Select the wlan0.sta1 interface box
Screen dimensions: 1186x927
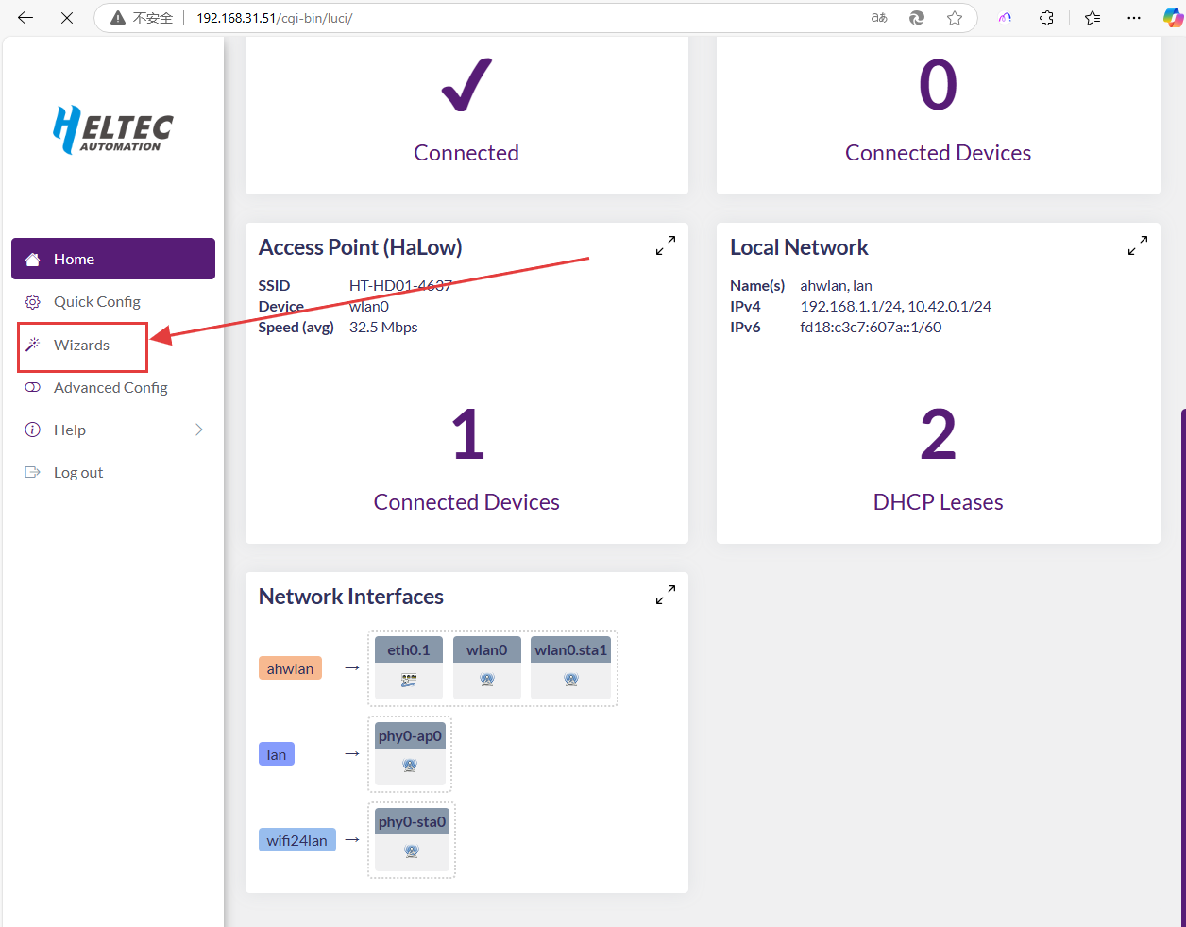click(x=570, y=666)
